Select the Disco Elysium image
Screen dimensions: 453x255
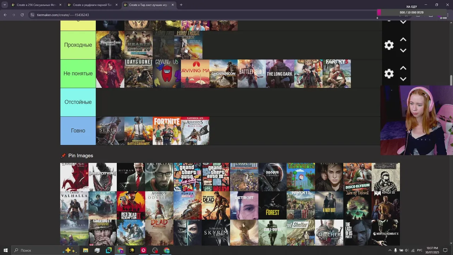click(357, 177)
